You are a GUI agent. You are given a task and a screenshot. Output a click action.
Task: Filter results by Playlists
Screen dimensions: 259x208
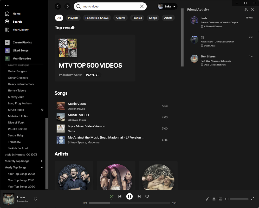(x=73, y=18)
